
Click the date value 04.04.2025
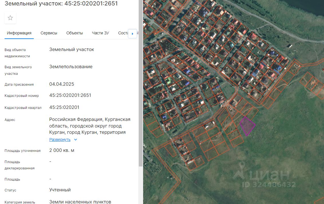pyautogui.click(x=62, y=84)
